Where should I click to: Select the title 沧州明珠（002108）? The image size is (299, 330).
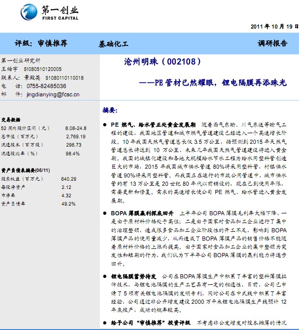163,62
